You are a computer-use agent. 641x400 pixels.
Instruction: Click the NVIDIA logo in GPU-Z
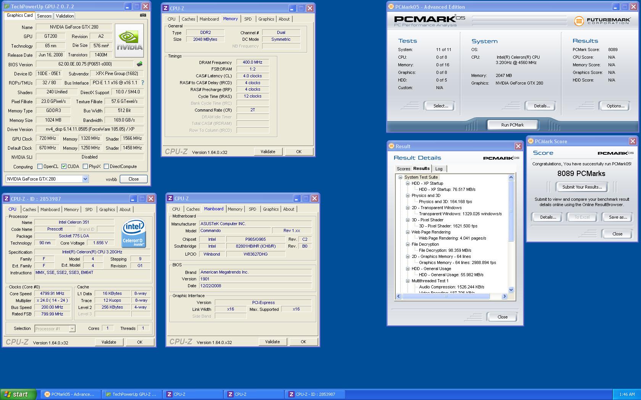coord(129,41)
